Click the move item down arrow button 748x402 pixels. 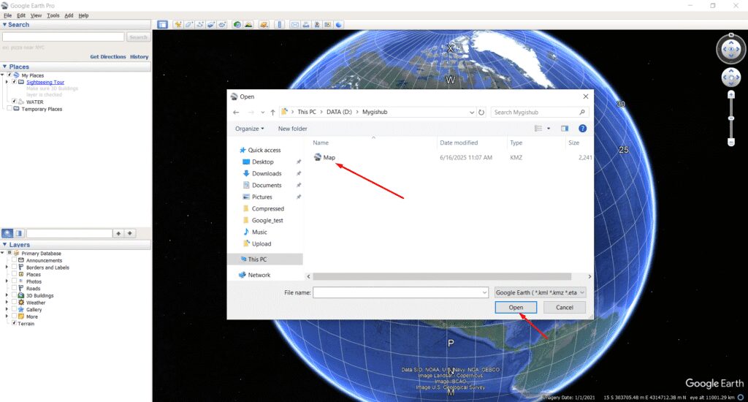coord(130,233)
